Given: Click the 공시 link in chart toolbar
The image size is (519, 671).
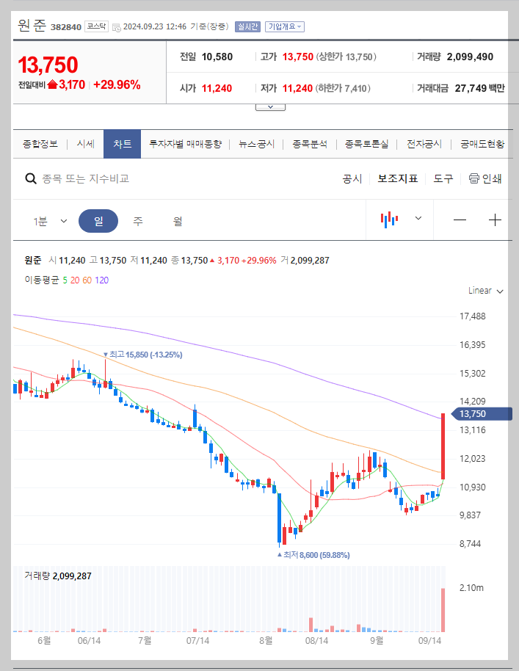Looking at the screenshot, I should coord(352,178).
